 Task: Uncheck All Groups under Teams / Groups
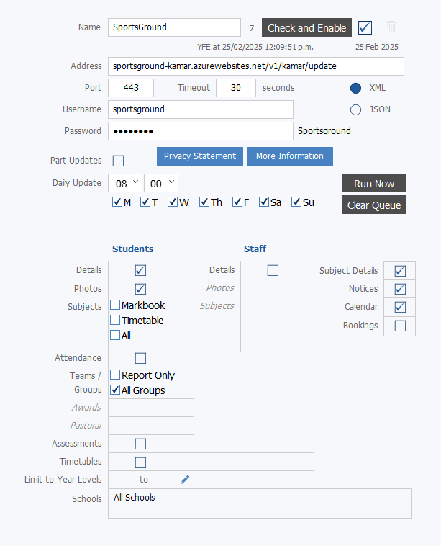point(115,390)
